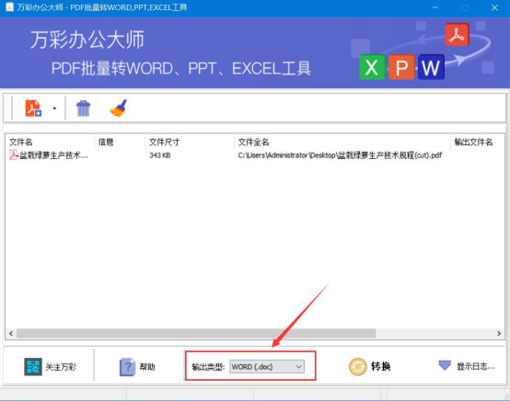Click the trash can delete icon
510x401 pixels.
coord(83,109)
